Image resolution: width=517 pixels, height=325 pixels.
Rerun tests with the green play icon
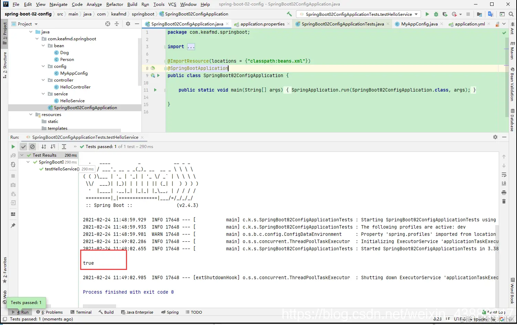tap(13, 147)
